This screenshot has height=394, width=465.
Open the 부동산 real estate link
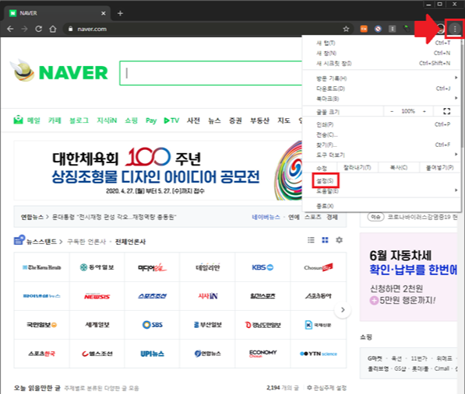coord(260,120)
